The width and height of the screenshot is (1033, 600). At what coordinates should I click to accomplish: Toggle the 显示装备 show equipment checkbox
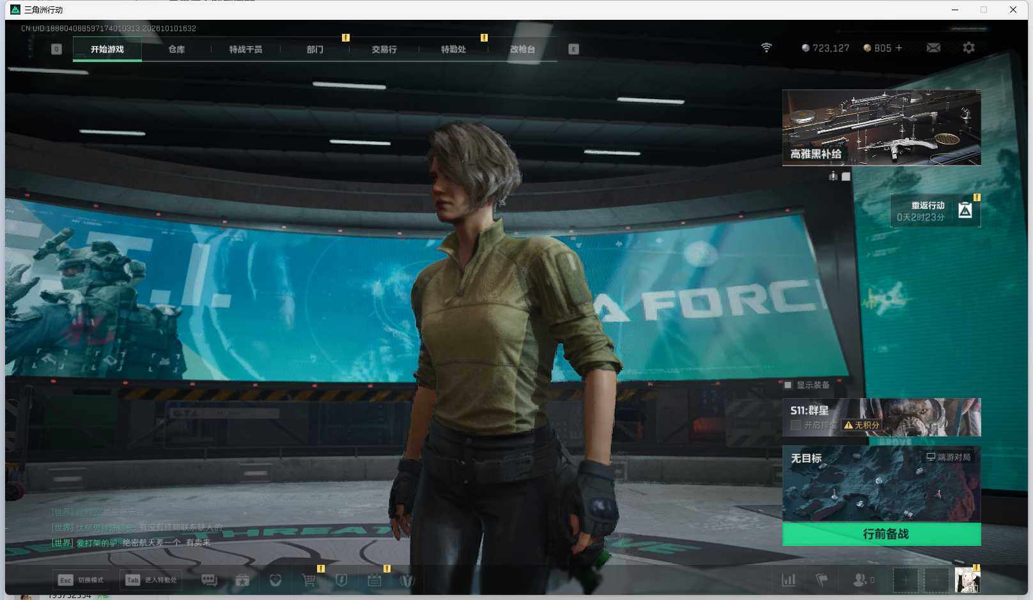tap(788, 385)
